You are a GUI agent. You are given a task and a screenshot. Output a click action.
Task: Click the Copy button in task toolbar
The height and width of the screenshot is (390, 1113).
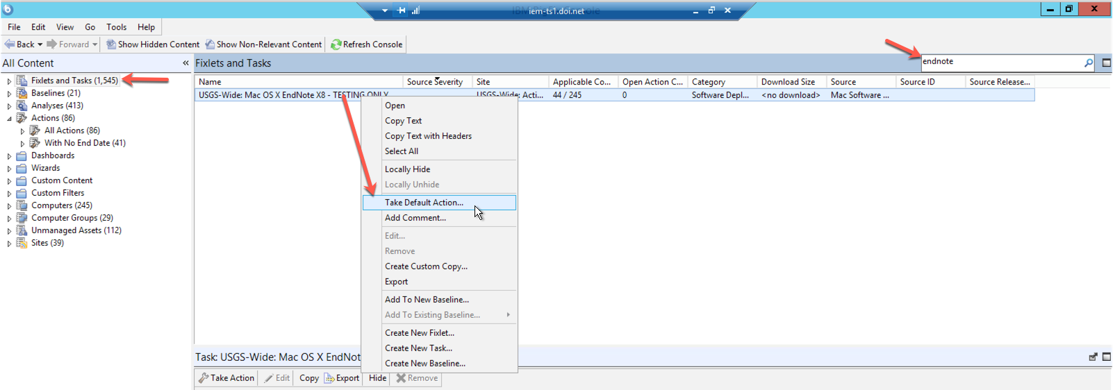tap(309, 378)
